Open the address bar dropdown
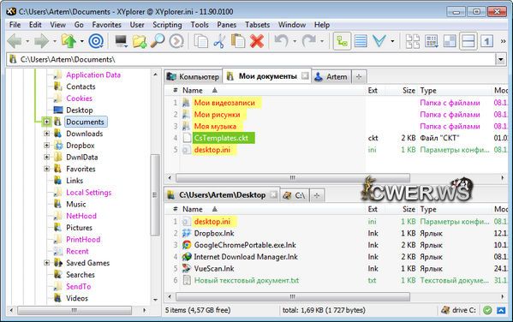513x322 pixels. click(500, 60)
